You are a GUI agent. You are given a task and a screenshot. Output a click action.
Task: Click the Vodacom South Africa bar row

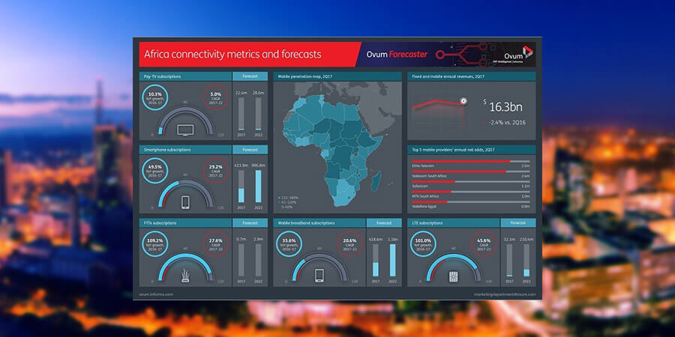471,173
